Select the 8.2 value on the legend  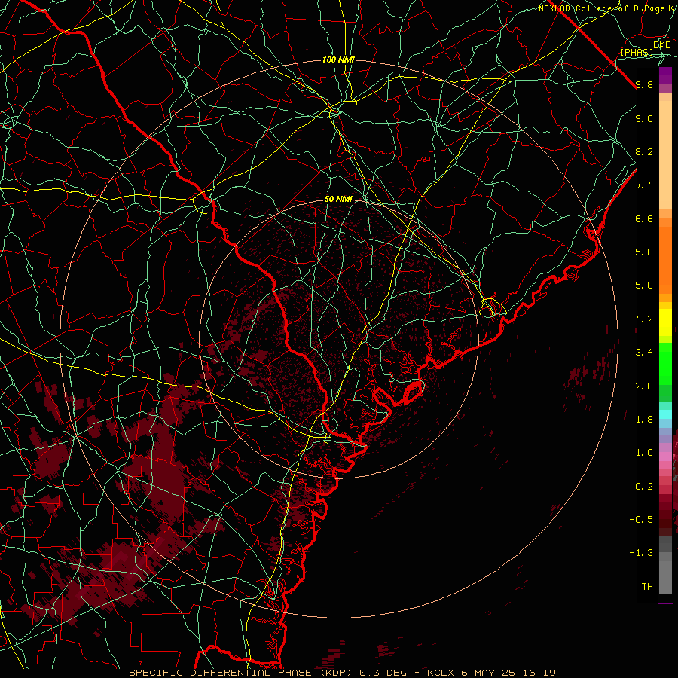point(644,151)
